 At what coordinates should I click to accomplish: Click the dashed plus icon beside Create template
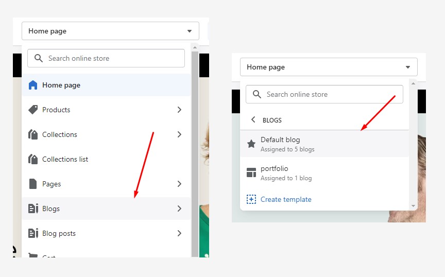pos(251,199)
